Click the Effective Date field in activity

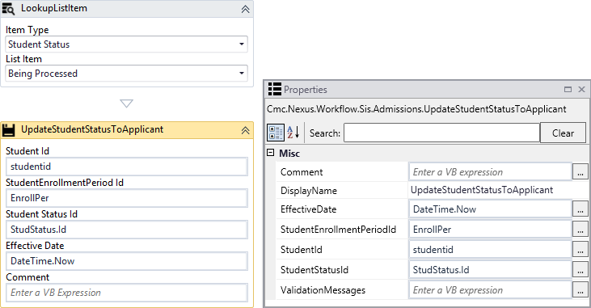click(x=127, y=261)
